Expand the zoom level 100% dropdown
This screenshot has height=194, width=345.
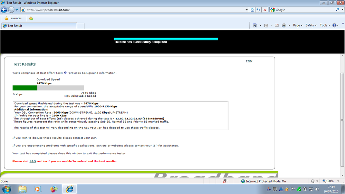(337, 181)
